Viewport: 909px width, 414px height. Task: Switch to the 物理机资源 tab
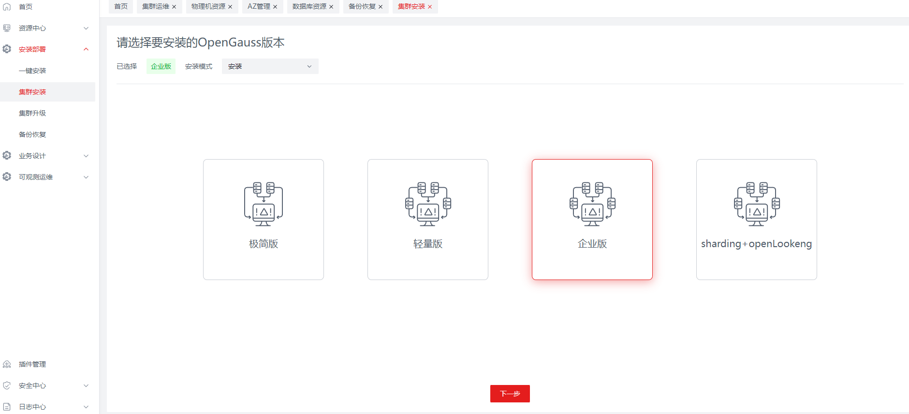pos(208,7)
